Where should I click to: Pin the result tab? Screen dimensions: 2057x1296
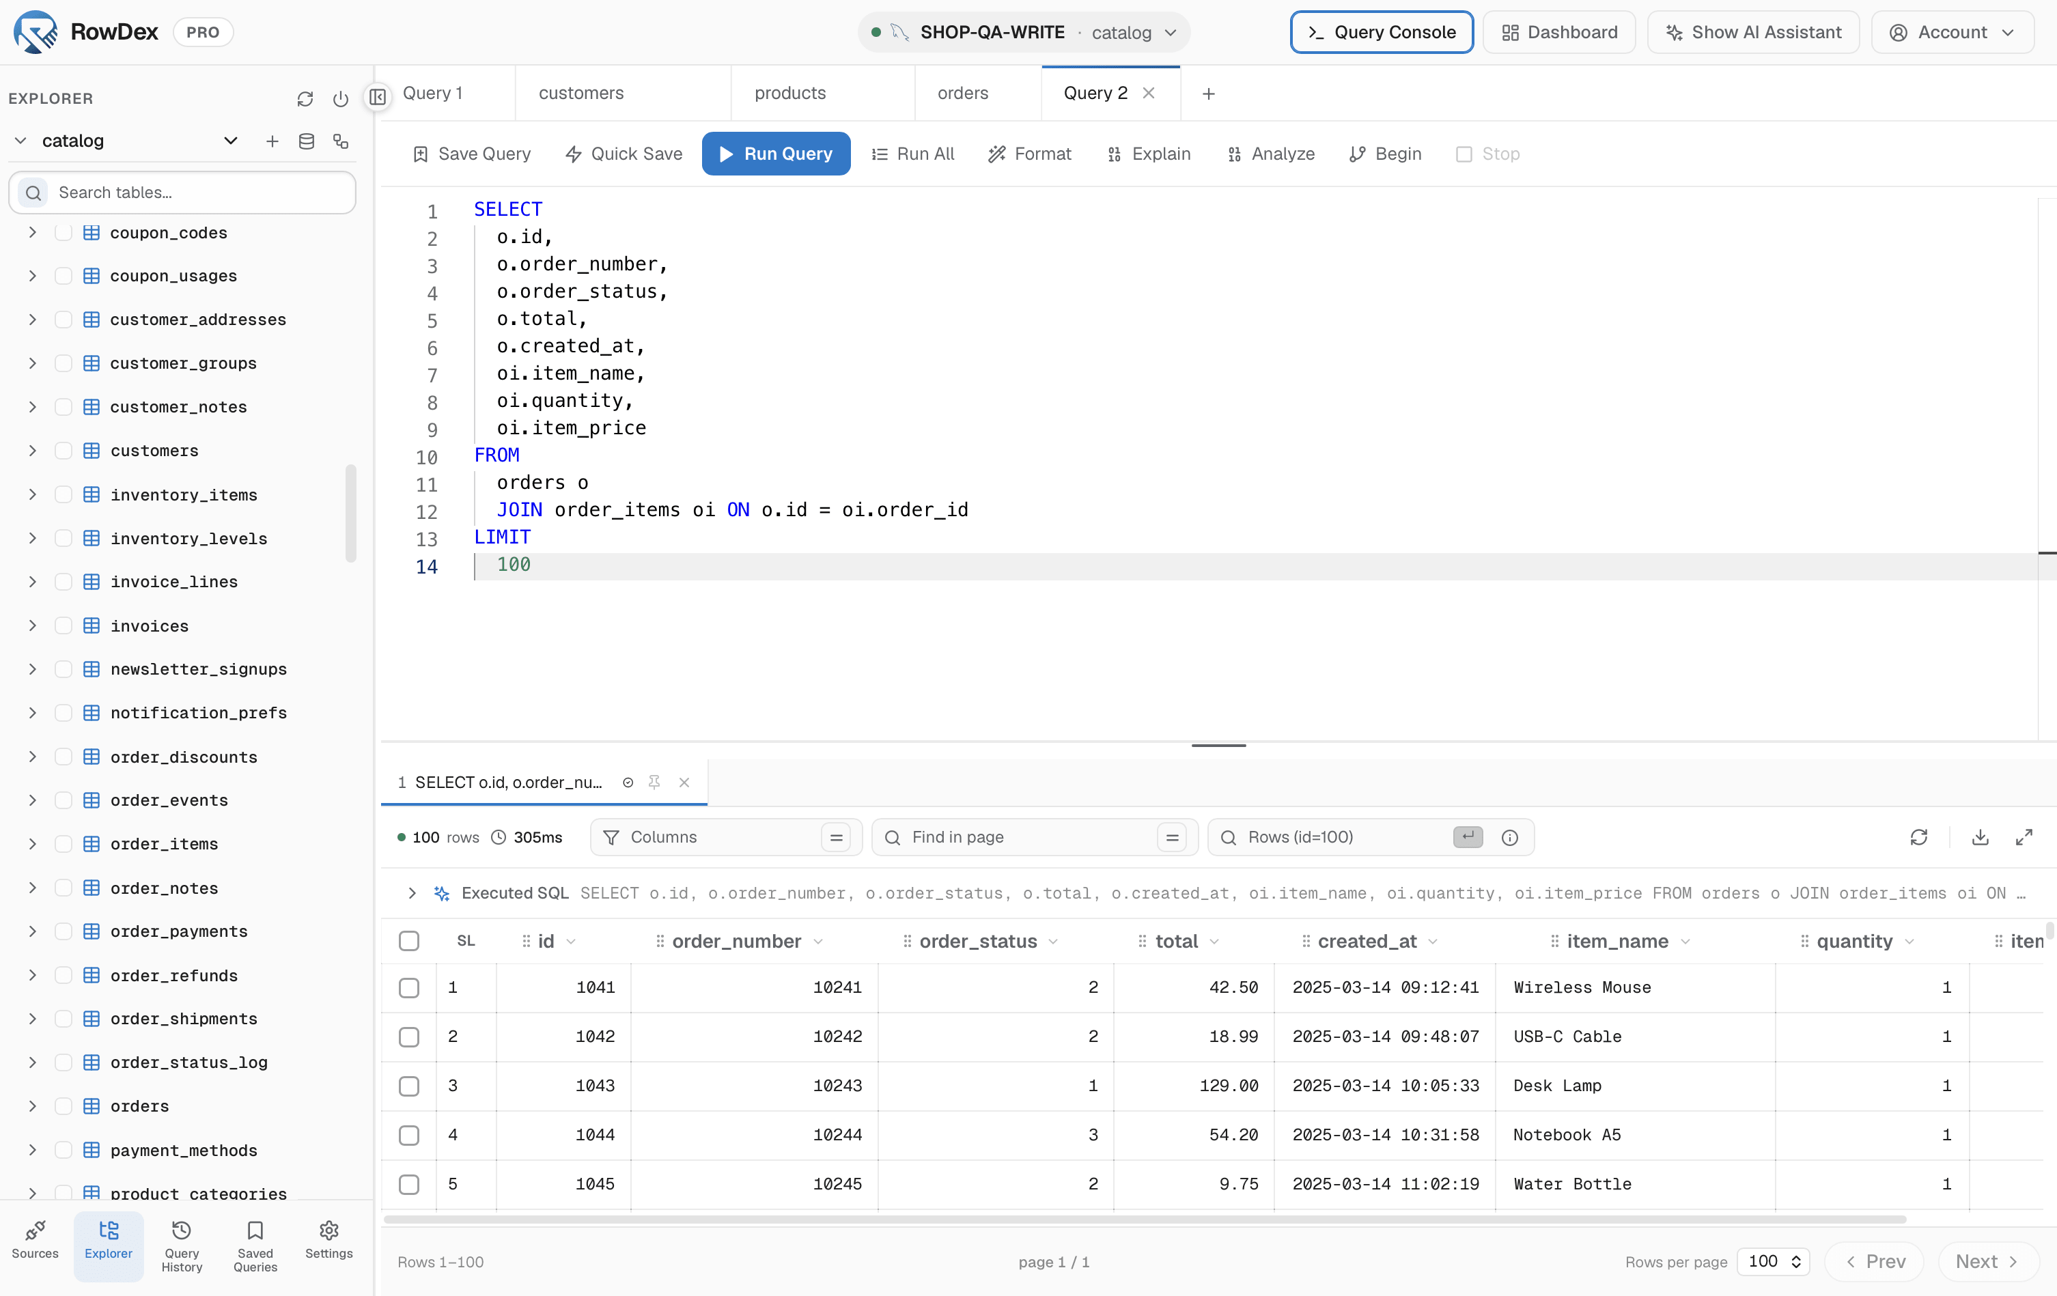[x=654, y=783]
